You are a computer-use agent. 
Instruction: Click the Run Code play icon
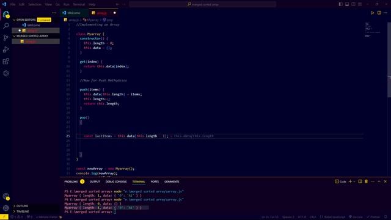point(372,13)
